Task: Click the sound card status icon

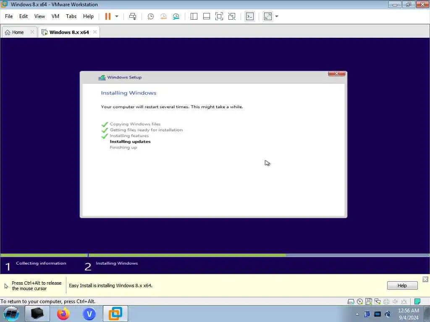Action: (x=395, y=302)
